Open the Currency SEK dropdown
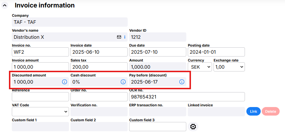 (200, 67)
